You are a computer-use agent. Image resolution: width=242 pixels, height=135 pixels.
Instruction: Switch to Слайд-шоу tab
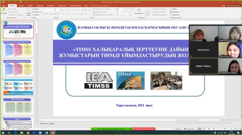pos(62,6)
